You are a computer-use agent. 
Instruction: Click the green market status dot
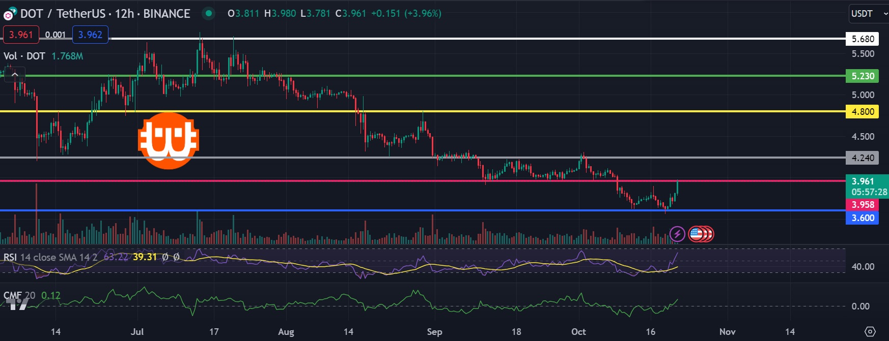coord(208,14)
